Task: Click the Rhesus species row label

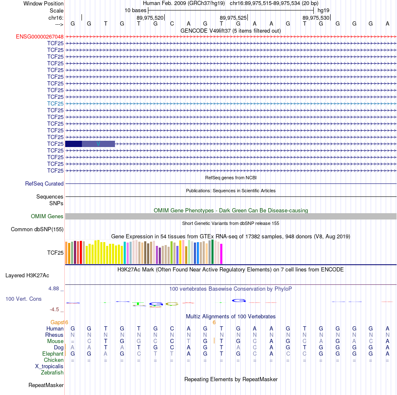Action: 54,335
